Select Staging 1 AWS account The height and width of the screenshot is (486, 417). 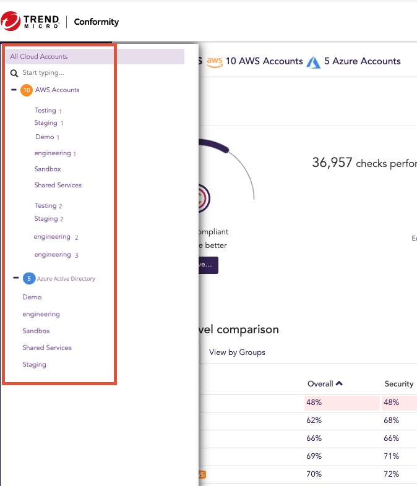[x=49, y=123]
